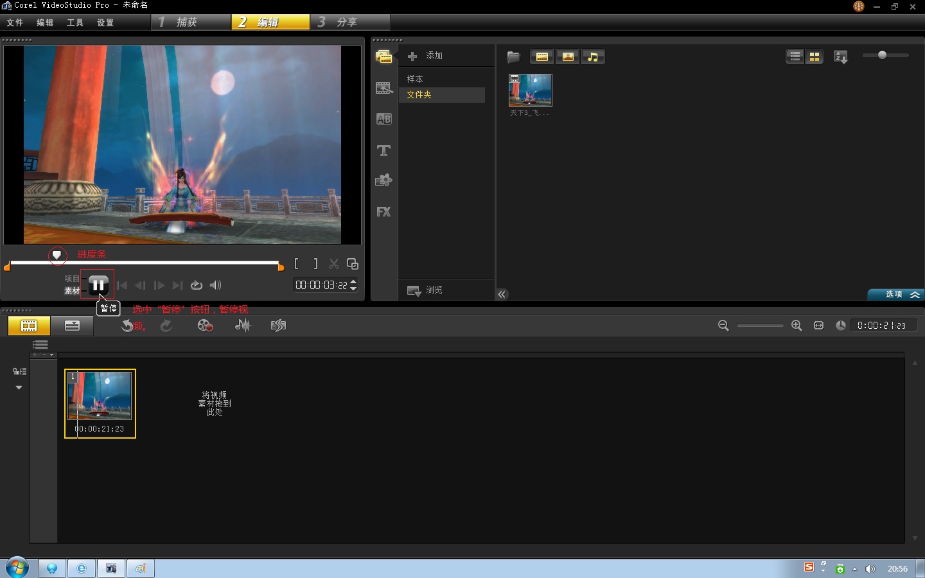Image resolution: width=925 pixels, height=578 pixels.
Task: Open the sound mixer
Action: tap(243, 326)
